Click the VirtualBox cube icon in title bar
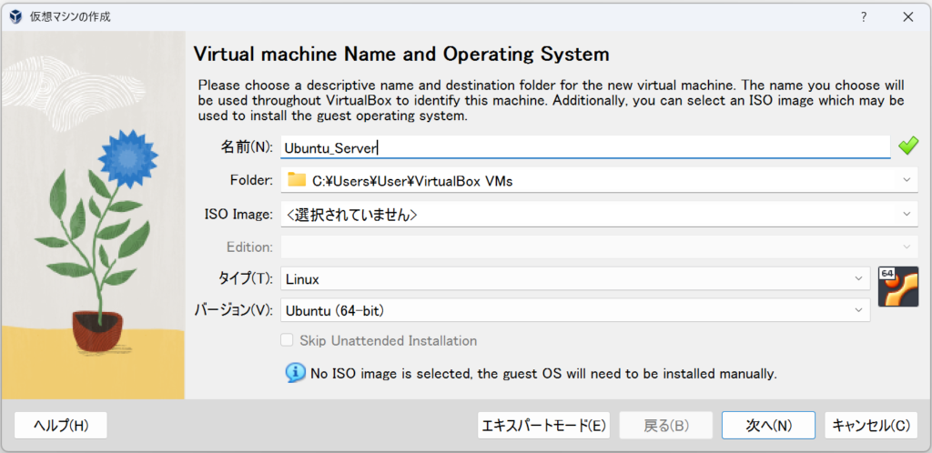The height and width of the screenshot is (453, 932). pyautogui.click(x=16, y=16)
